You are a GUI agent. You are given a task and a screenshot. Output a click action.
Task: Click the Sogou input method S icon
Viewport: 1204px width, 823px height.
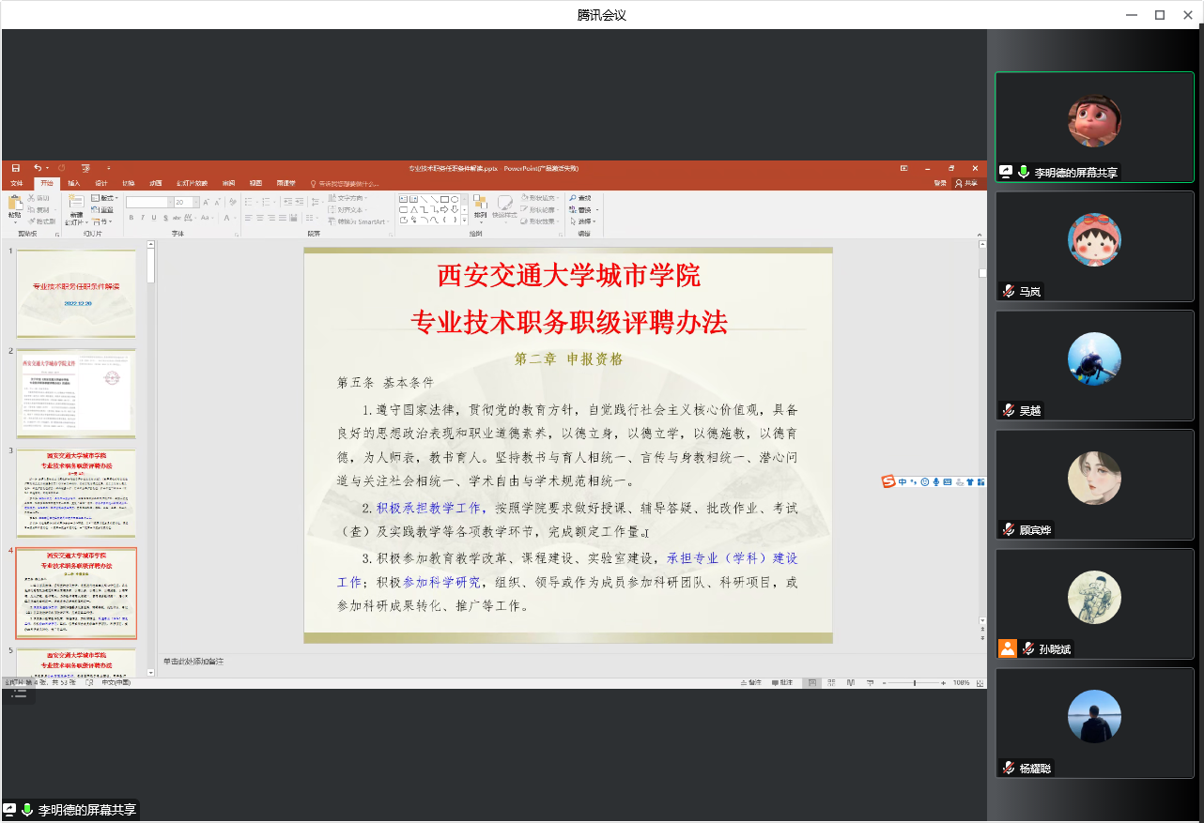888,481
